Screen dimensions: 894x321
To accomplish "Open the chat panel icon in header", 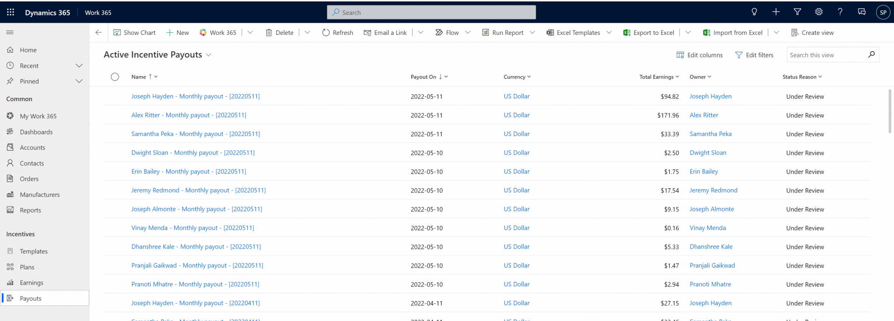I will [x=862, y=12].
